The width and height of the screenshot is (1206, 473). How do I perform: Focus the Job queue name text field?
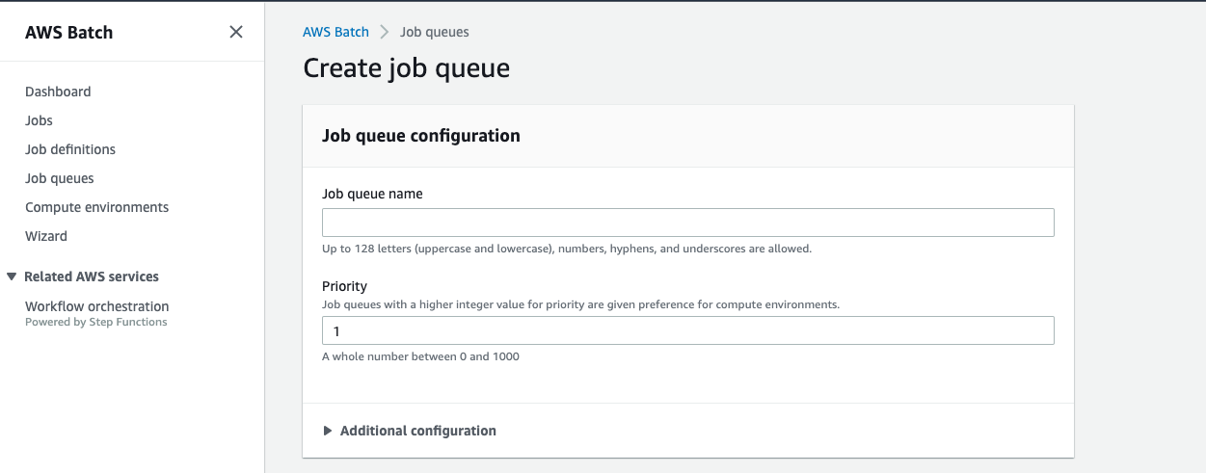tap(687, 223)
